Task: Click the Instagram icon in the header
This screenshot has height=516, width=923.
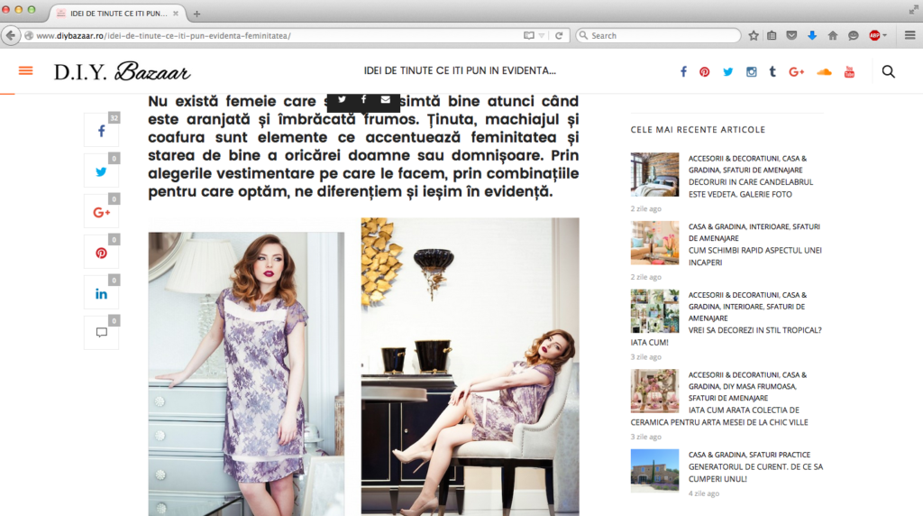Action: [751, 72]
